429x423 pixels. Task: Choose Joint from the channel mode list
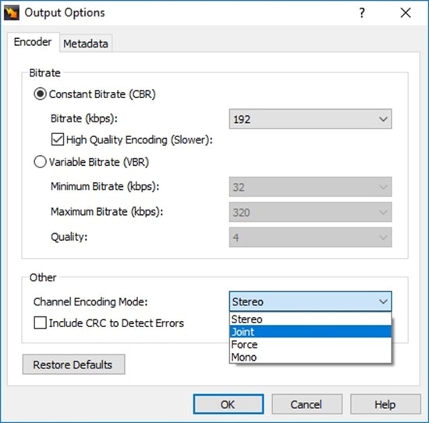click(x=310, y=332)
